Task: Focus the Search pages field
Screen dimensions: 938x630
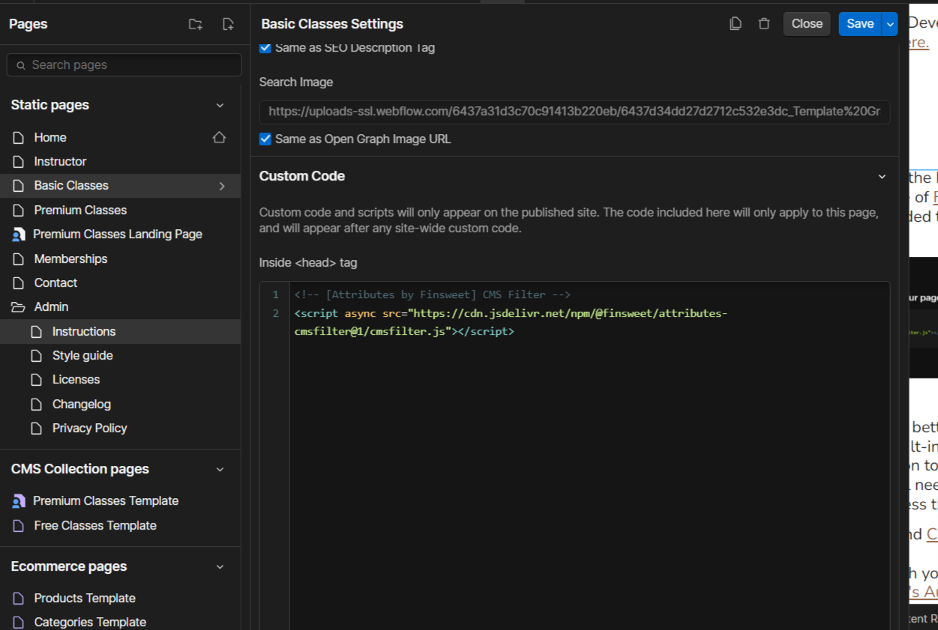Action: (x=124, y=65)
